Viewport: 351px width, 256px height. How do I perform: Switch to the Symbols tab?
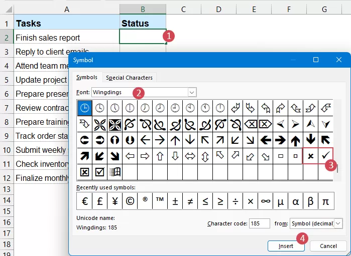87,77
